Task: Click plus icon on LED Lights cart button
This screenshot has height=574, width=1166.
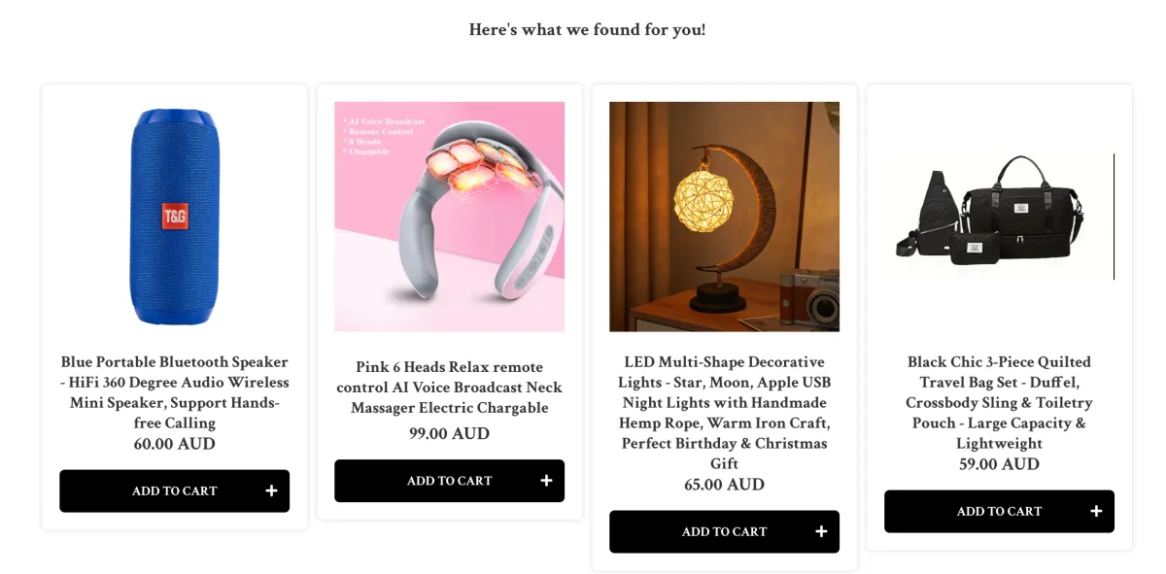Action: coord(821,532)
